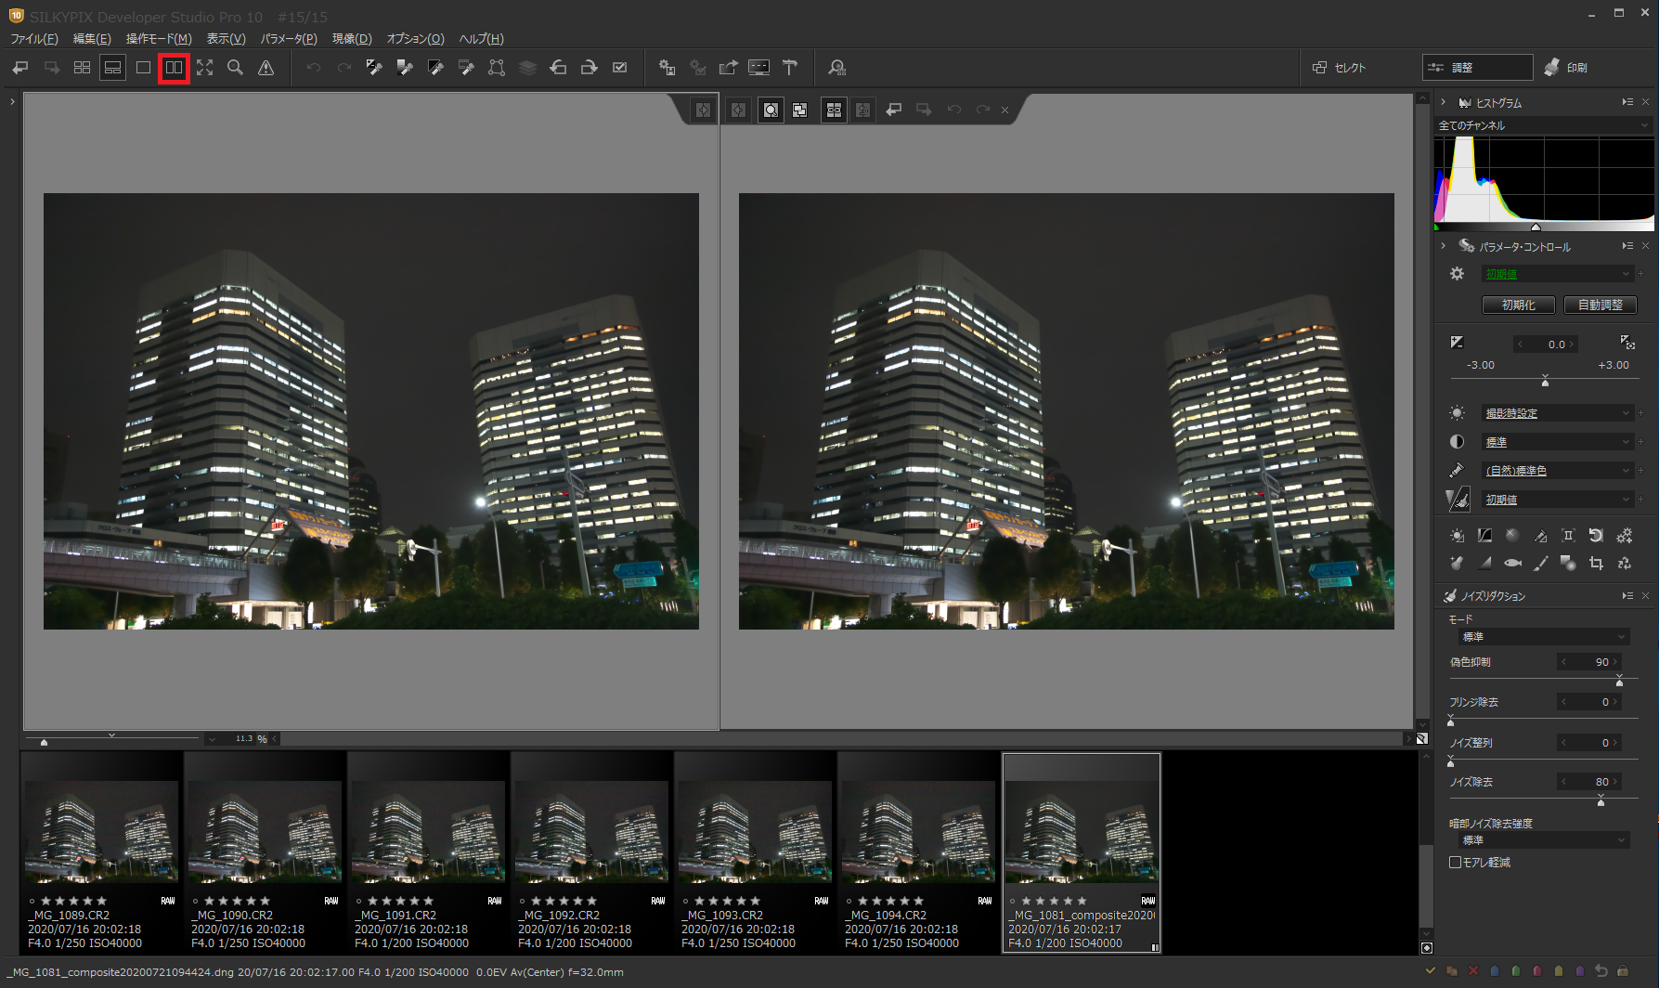
Task: Open 表示(V) menu
Action: coord(226,39)
